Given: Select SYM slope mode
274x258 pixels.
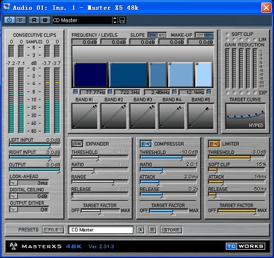Looking at the screenshot, I should click(x=152, y=35).
